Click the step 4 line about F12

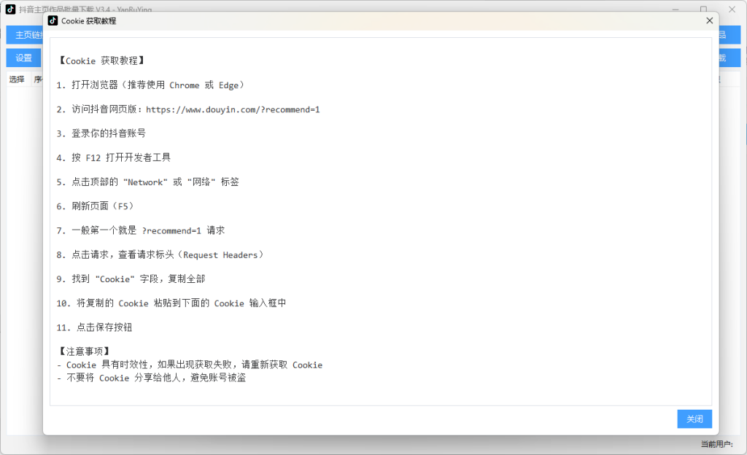[x=113, y=157]
